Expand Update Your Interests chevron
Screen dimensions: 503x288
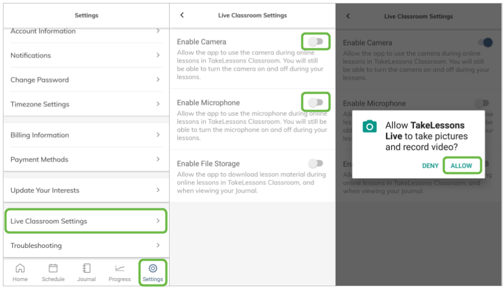coord(158,190)
